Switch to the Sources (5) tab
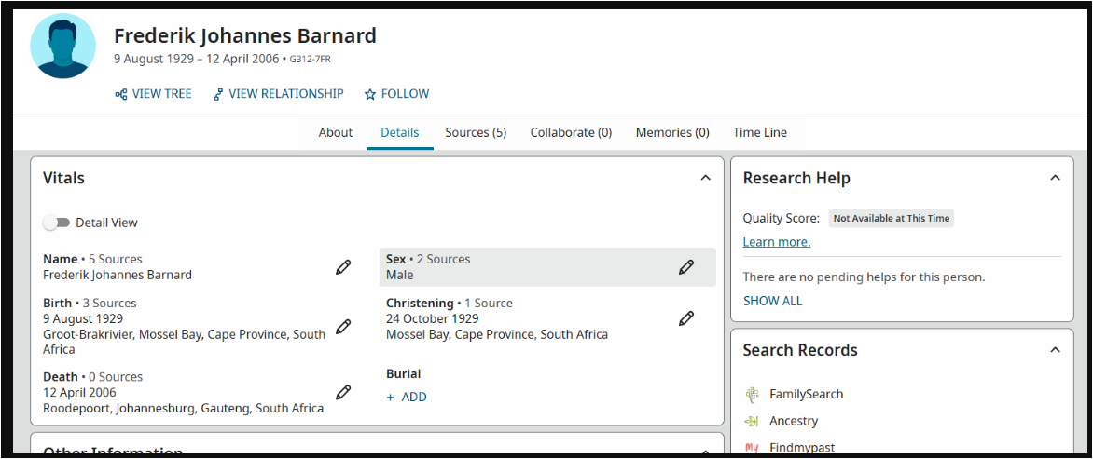 [x=476, y=132]
